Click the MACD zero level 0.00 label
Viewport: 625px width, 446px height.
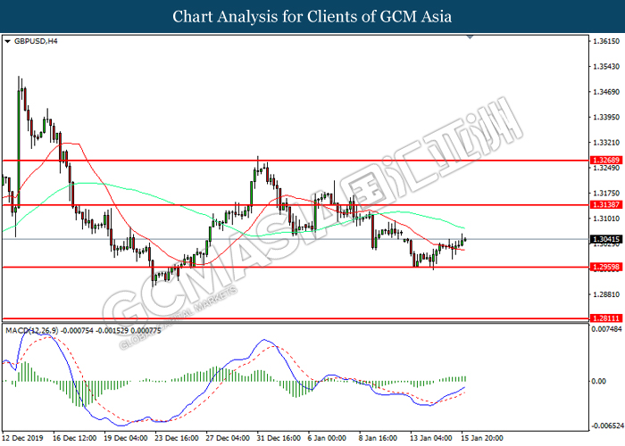click(x=599, y=382)
